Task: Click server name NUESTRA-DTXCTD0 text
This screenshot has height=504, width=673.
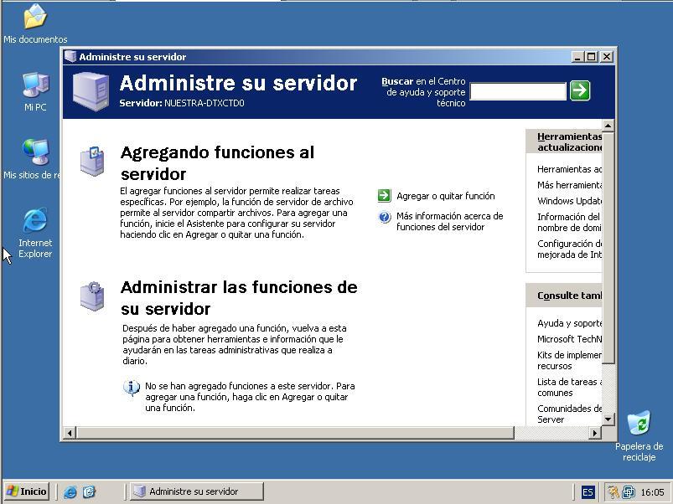Action: pos(204,103)
